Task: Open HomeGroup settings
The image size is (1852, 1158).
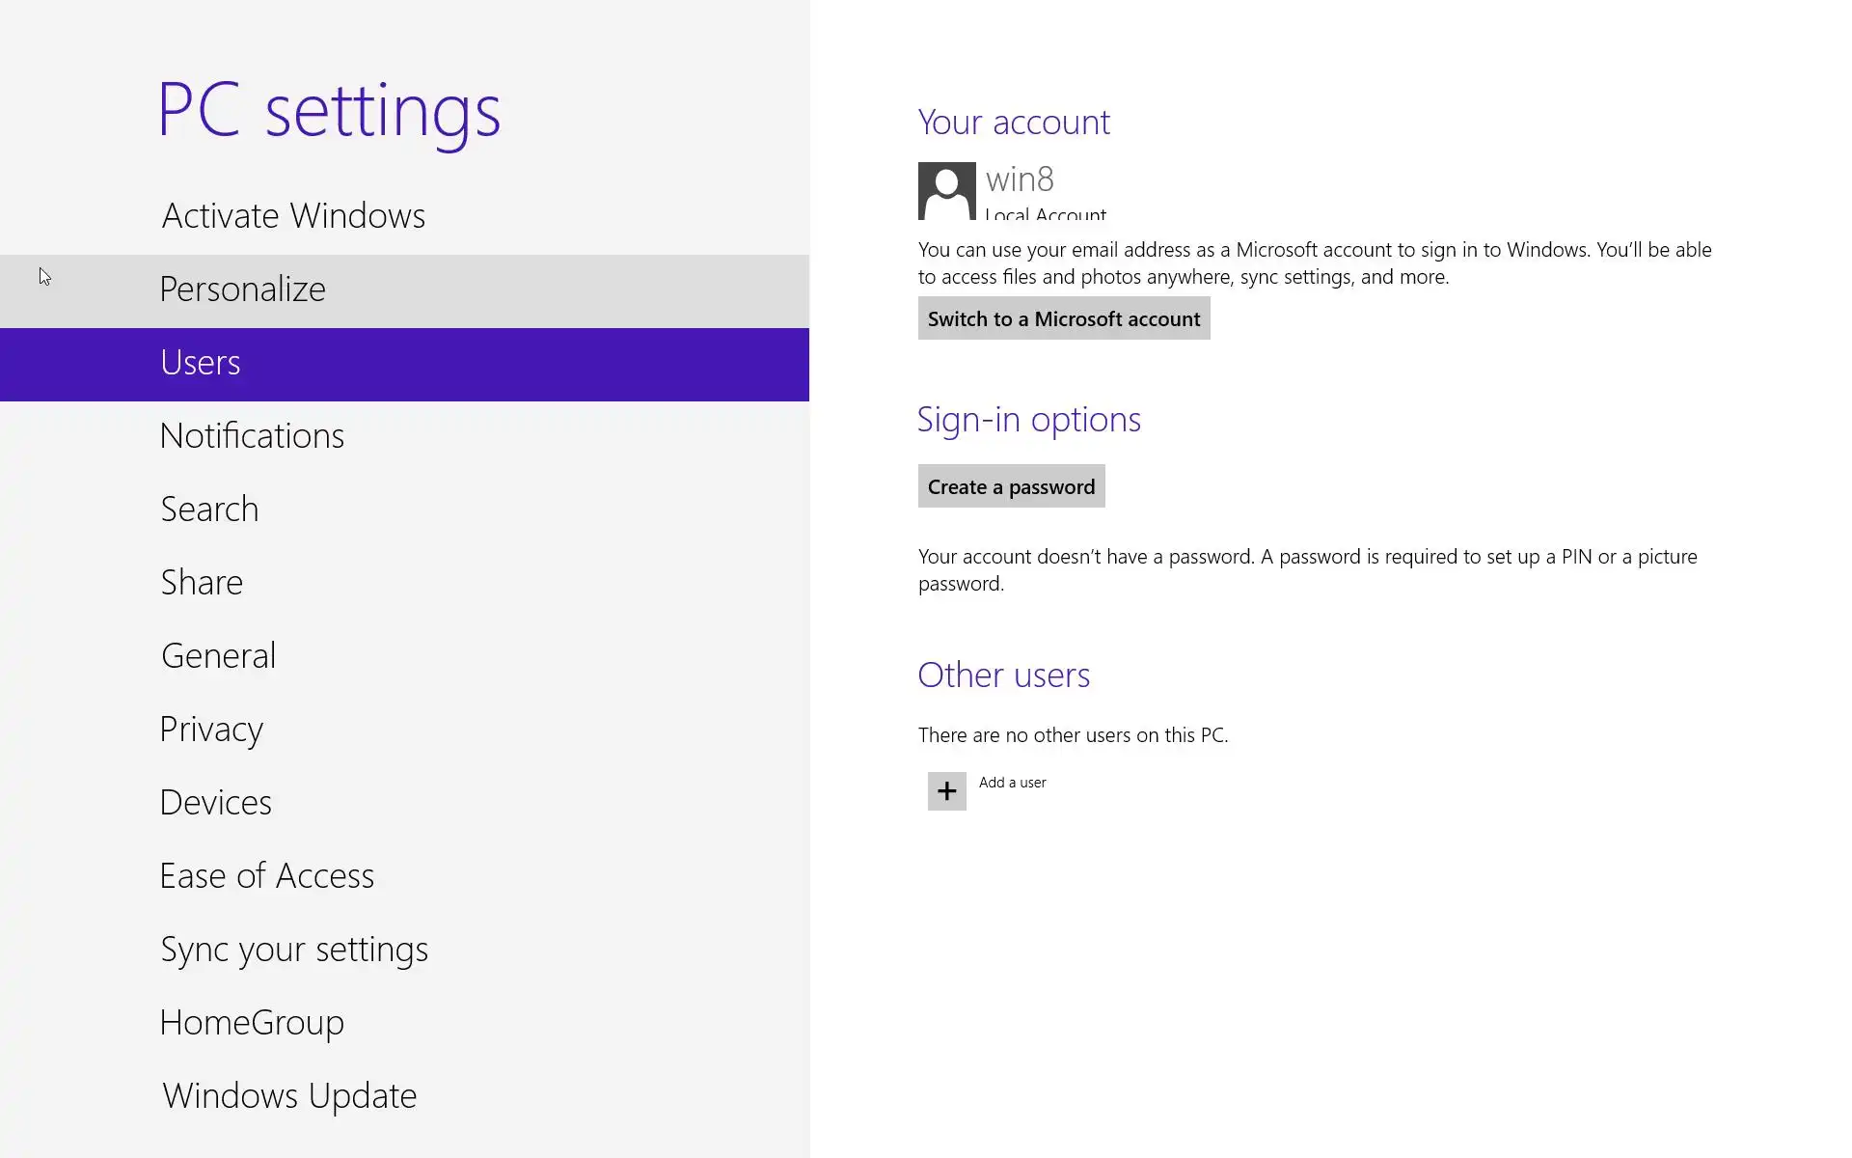Action: 252,1023
